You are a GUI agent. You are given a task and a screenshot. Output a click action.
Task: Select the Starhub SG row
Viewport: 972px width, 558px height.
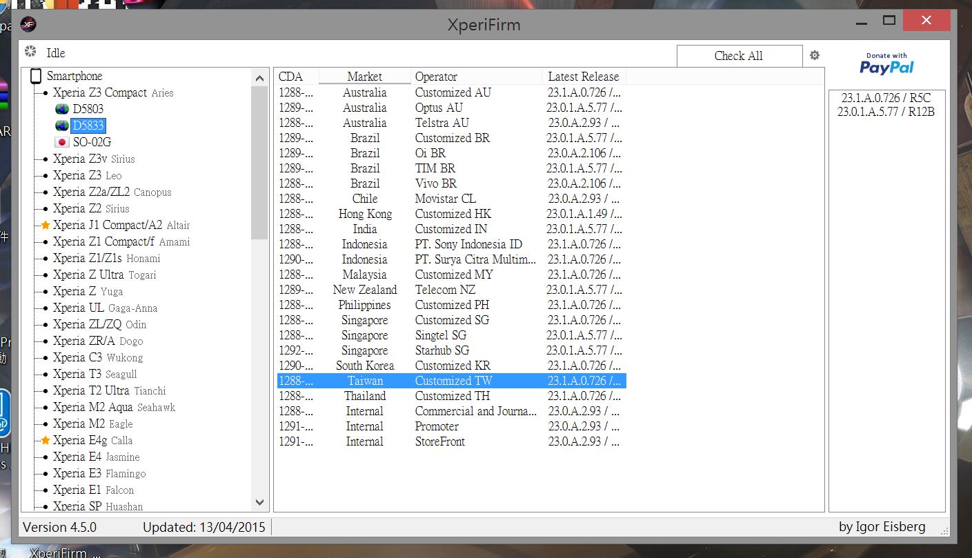click(x=451, y=350)
